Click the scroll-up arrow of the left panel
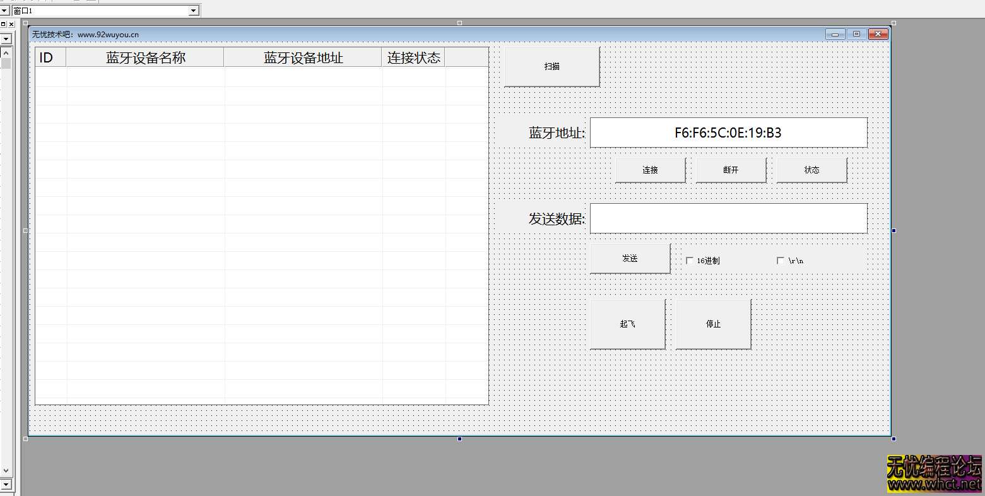This screenshot has height=496, width=985. 6,52
